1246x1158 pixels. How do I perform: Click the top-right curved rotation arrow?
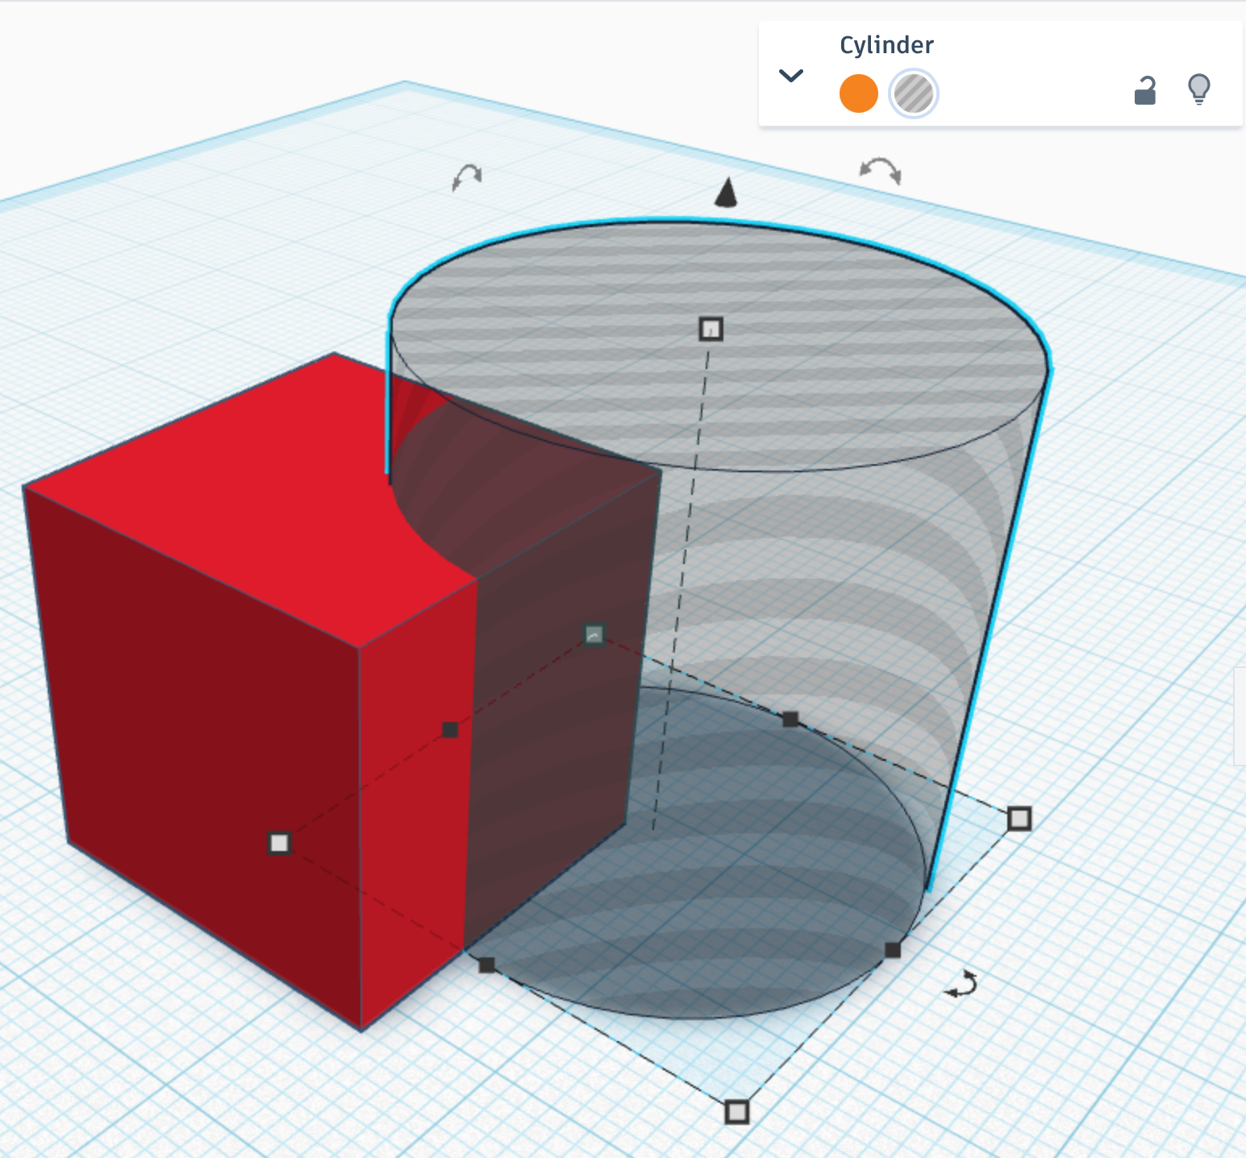click(880, 170)
